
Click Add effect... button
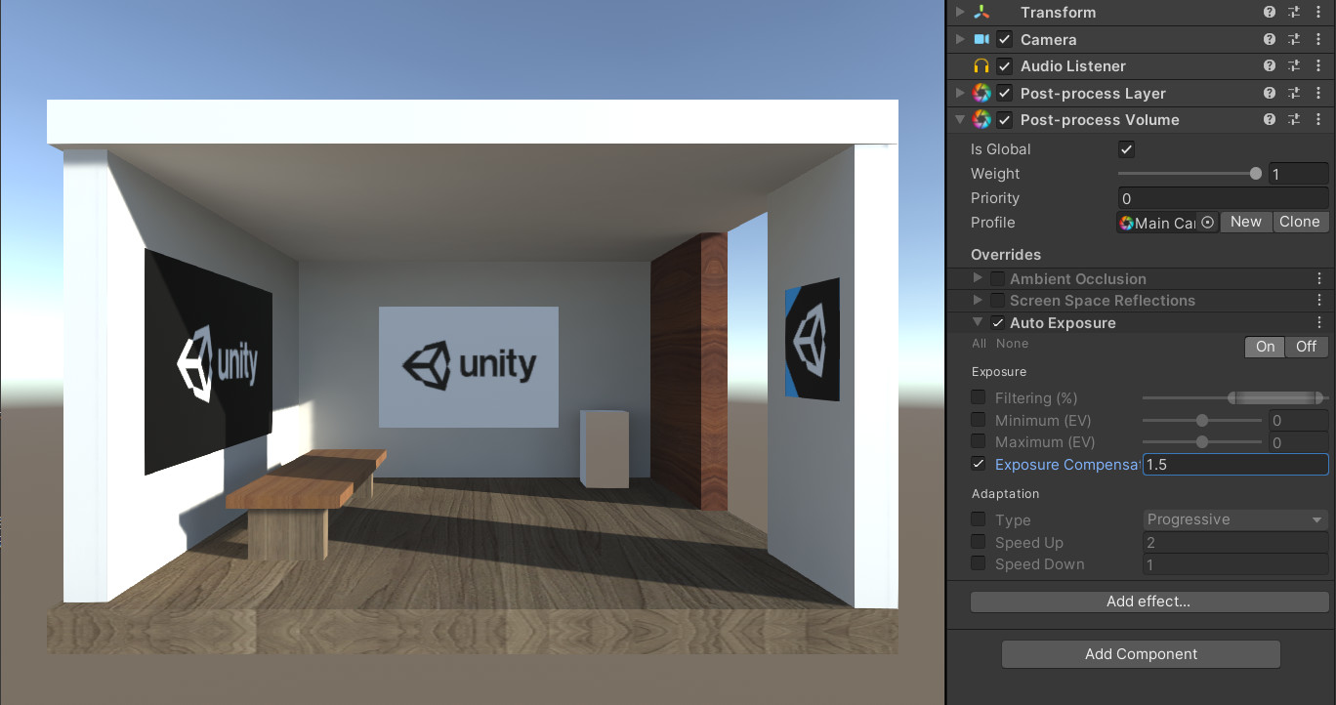tap(1148, 601)
